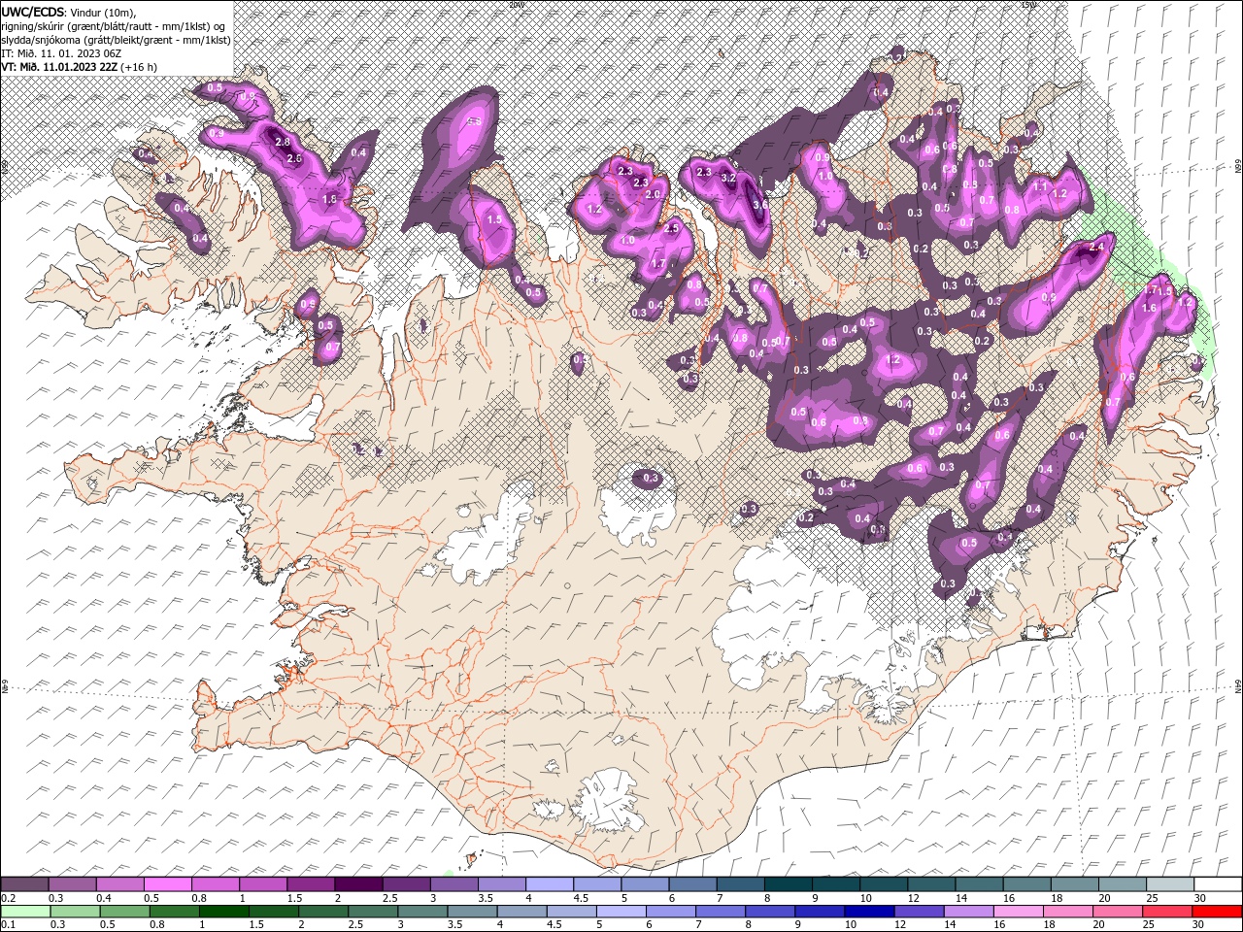Click the '3.2' snowfall value on map
The image size is (1243, 932).
click(729, 178)
